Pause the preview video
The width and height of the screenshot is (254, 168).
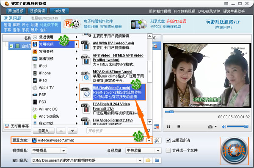(168, 127)
